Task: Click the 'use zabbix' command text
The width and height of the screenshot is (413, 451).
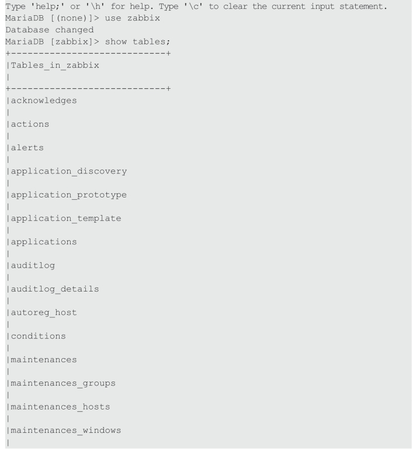Action: (132, 19)
